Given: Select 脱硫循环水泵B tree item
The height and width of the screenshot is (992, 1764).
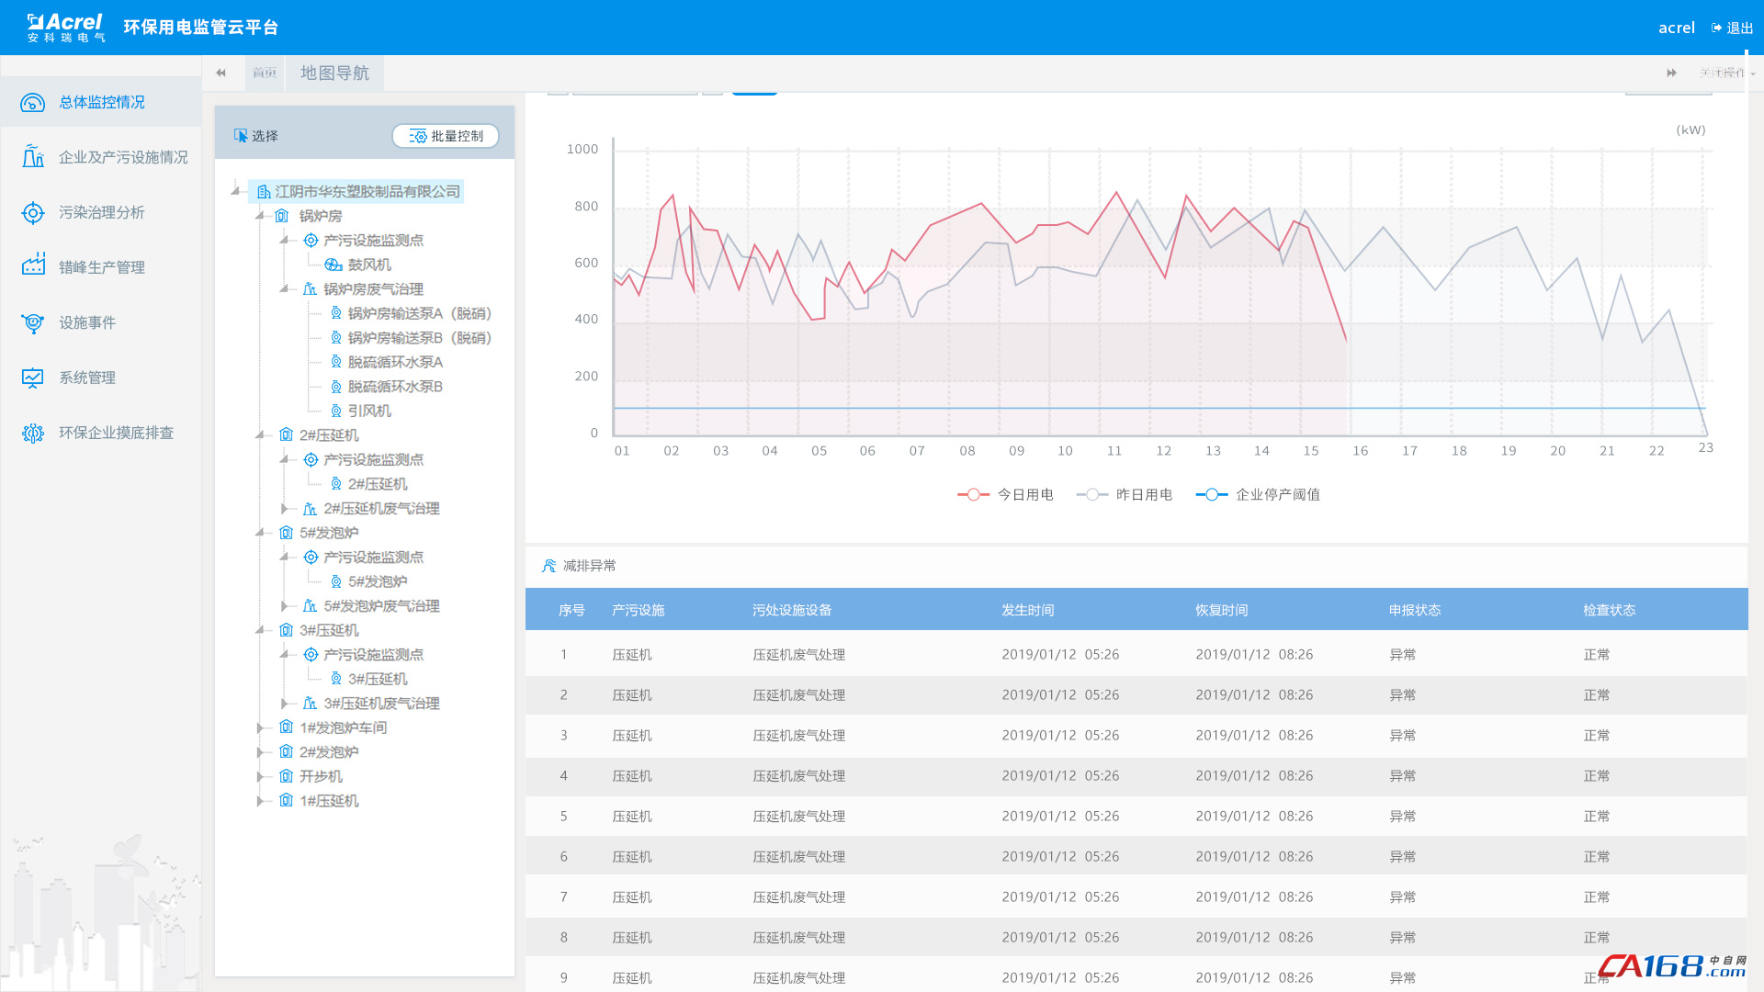Looking at the screenshot, I should (x=395, y=387).
